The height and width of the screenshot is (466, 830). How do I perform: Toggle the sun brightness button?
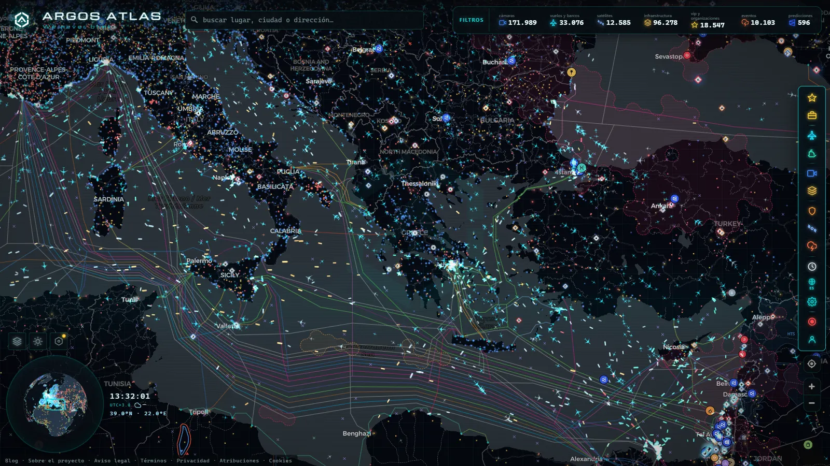[x=38, y=341]
